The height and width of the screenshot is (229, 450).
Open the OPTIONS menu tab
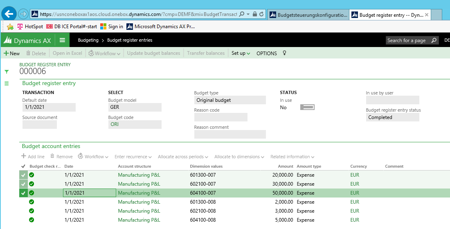pos(266,53)
